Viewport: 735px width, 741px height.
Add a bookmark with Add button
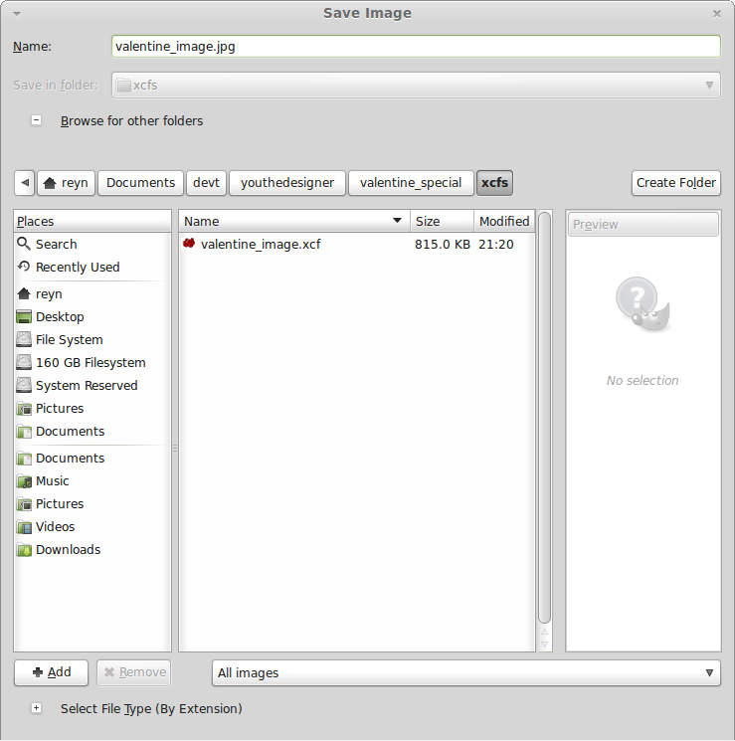point(51,672)
